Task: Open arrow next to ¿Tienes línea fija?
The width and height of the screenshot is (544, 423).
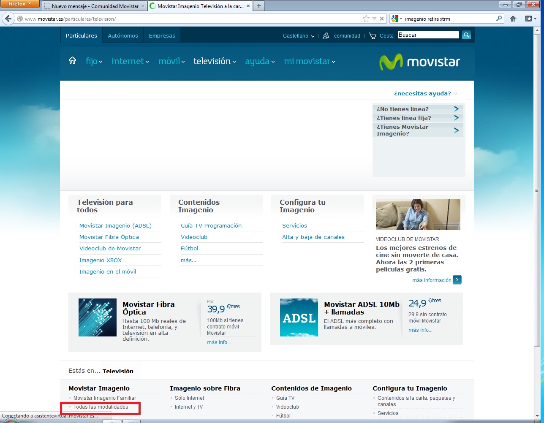Action: [x=456, y=118]
